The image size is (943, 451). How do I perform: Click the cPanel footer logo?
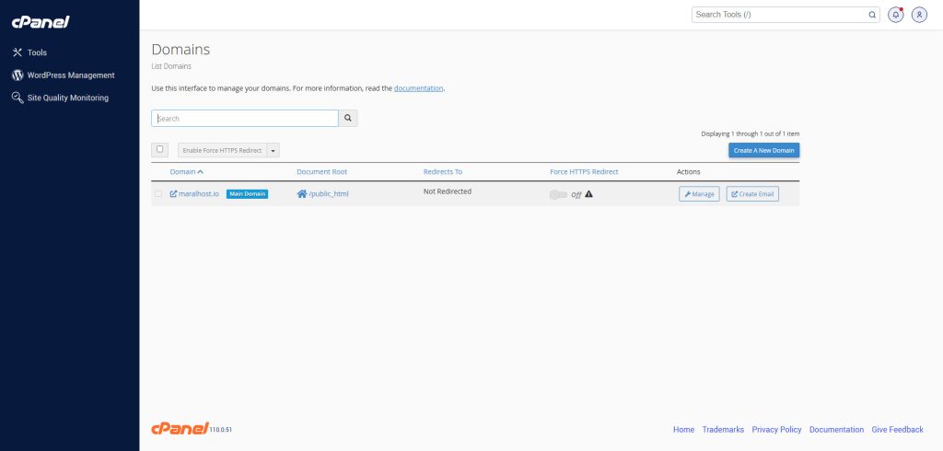coord(179,429)
